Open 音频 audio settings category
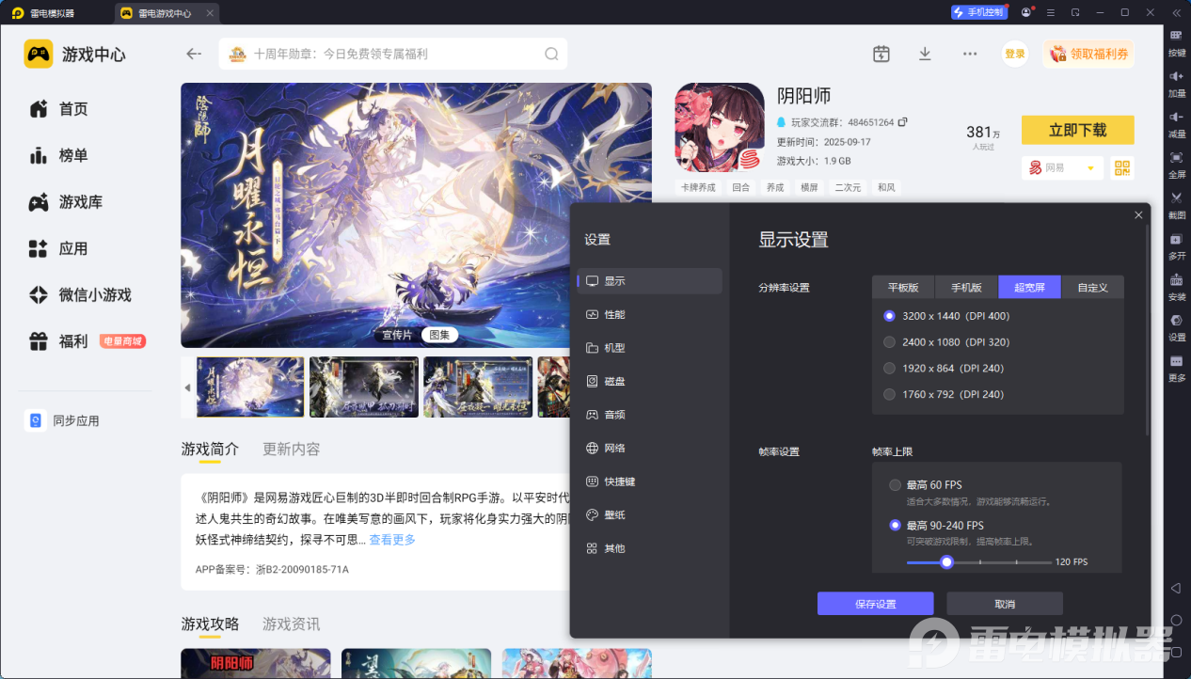Screen dimensions: 1191x679 pos(650,415)
